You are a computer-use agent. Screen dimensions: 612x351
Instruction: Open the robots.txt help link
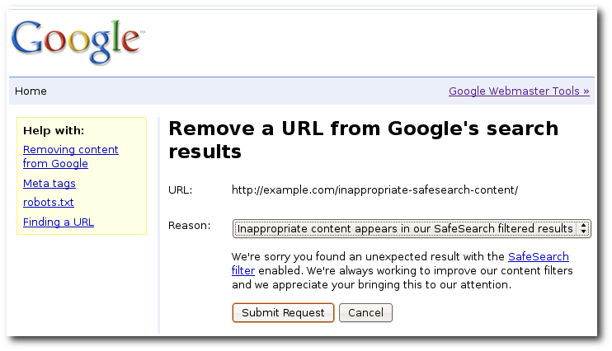(x=49, y=203)
